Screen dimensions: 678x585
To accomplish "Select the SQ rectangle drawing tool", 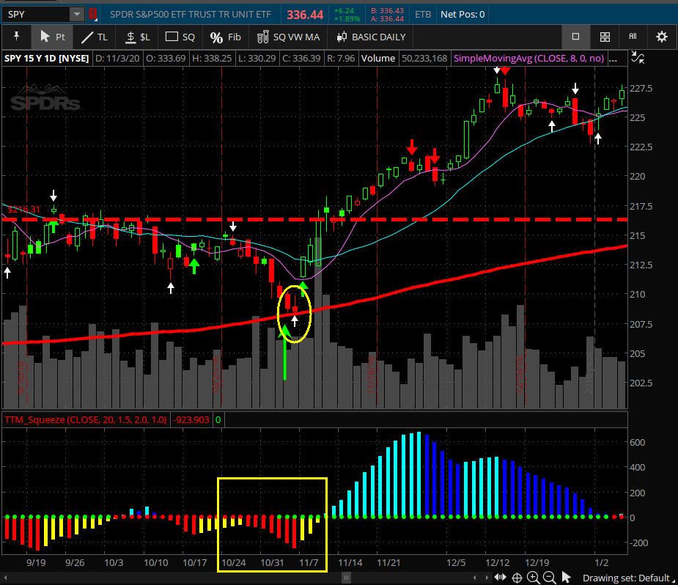I will click(180, 37).
